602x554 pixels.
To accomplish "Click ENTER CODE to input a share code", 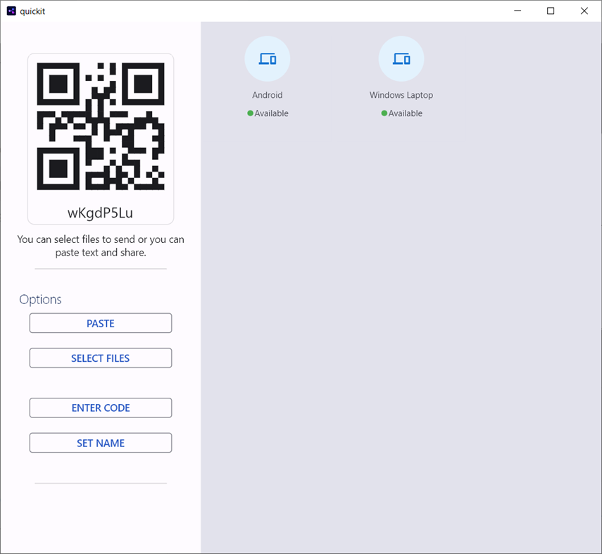I will [x=100, y=408].
